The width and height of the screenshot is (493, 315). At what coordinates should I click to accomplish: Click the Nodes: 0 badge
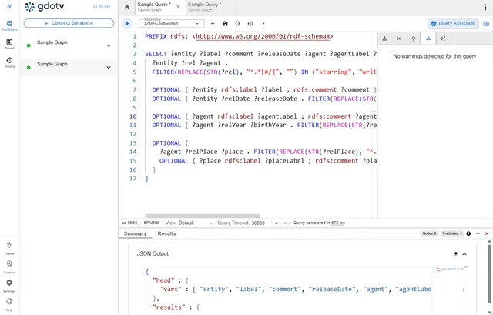(430, 233)
